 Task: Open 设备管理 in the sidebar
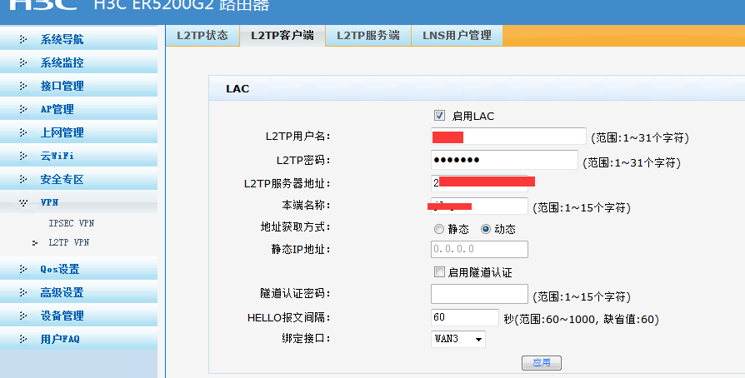coord(62,316)
